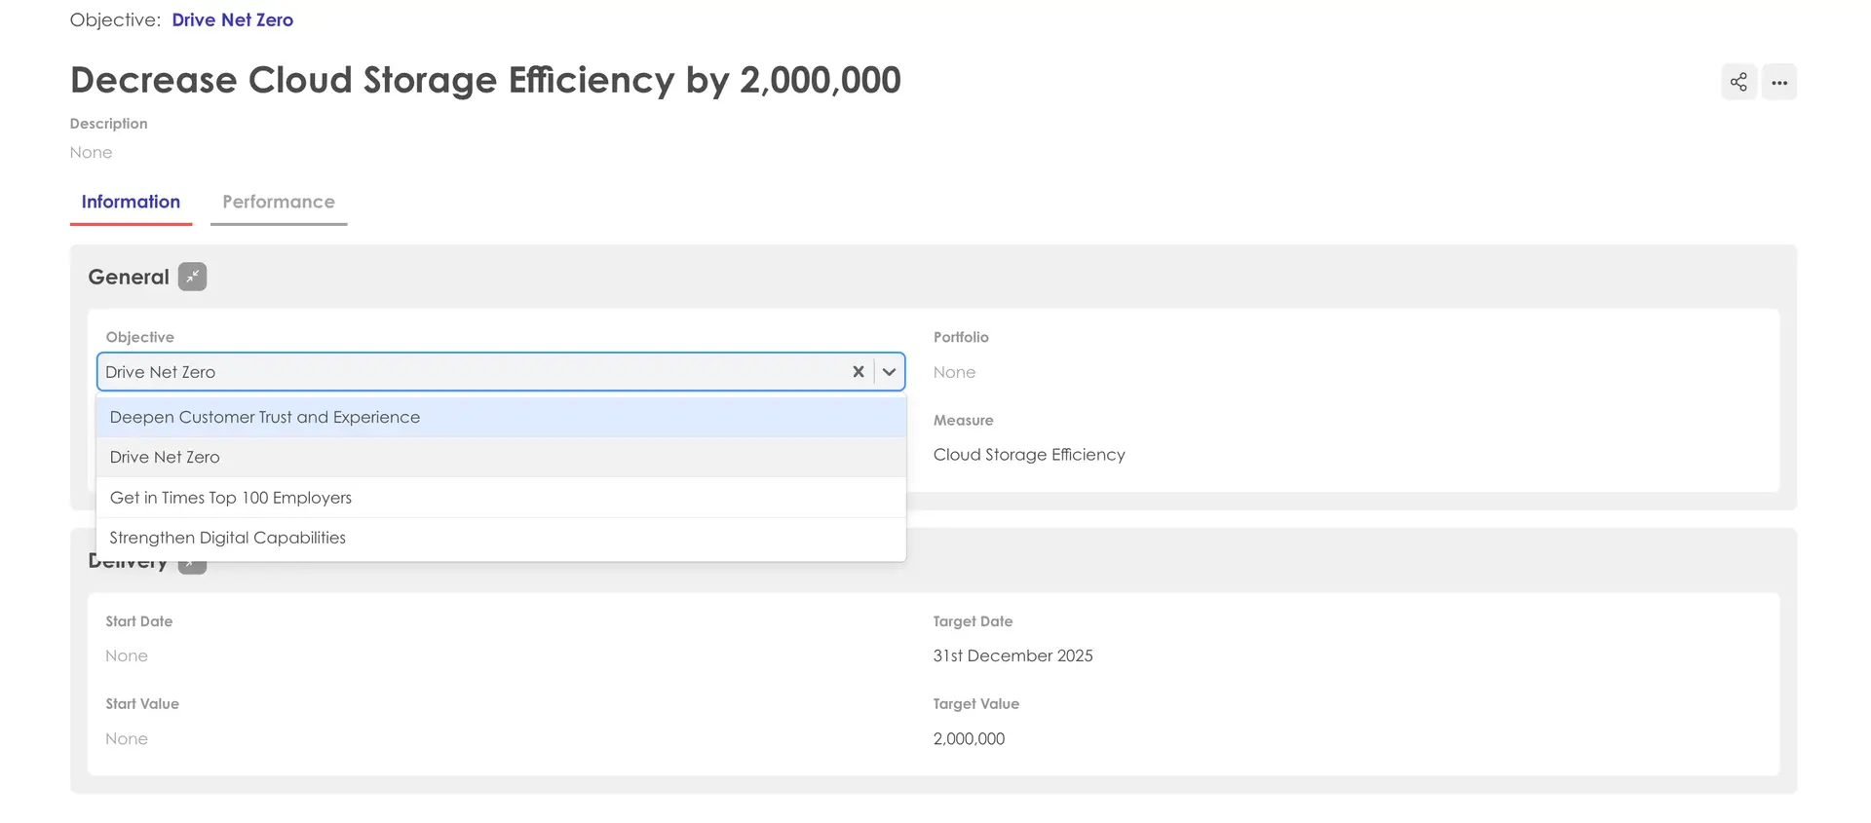Click the Portfolio field label

(961, 337)
